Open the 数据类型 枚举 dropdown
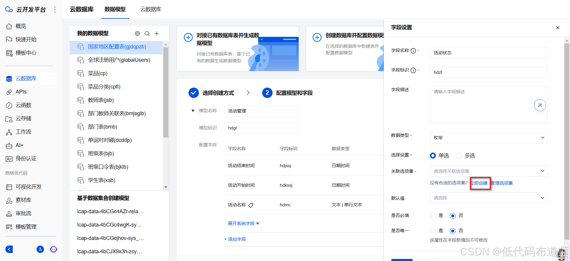The image size is (570, 261). [488, 138]
